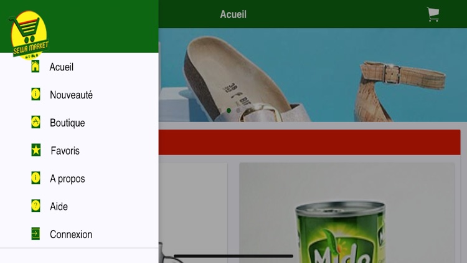Open the A propos menu entry
Viewport: 467px width, 263px height.
[79, 179]
